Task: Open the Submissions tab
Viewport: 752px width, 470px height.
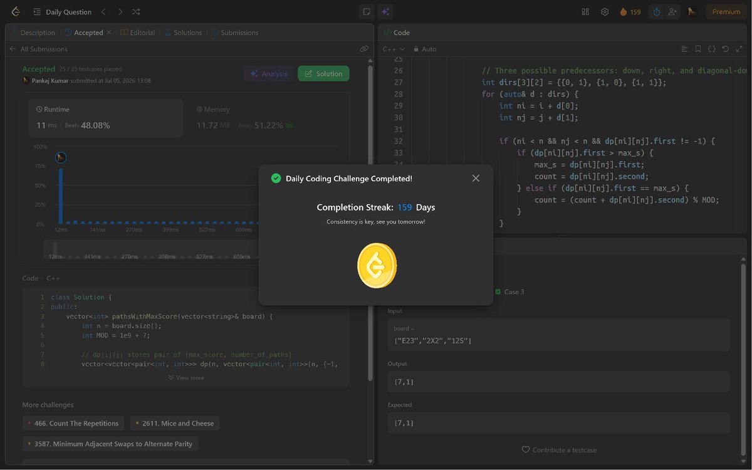Action: [235, 33]
